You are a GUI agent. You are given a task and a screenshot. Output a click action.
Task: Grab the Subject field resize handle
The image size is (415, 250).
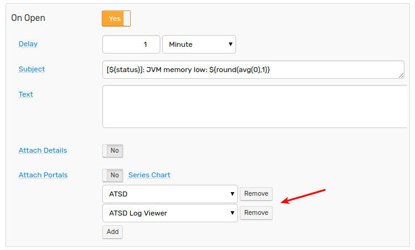pyautogui.click(x=401, y=76)
